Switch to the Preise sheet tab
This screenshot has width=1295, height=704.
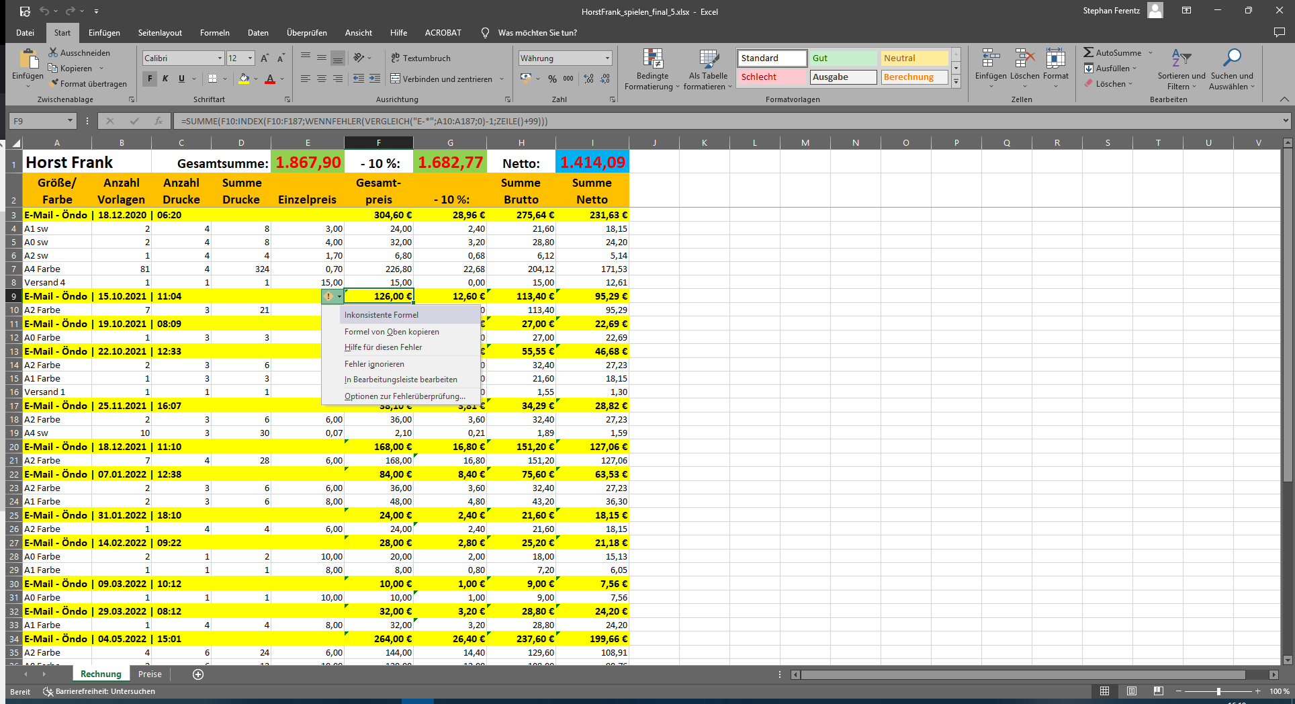150,674
